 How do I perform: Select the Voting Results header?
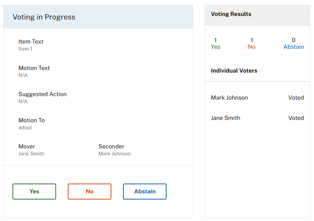click(231, 14)
